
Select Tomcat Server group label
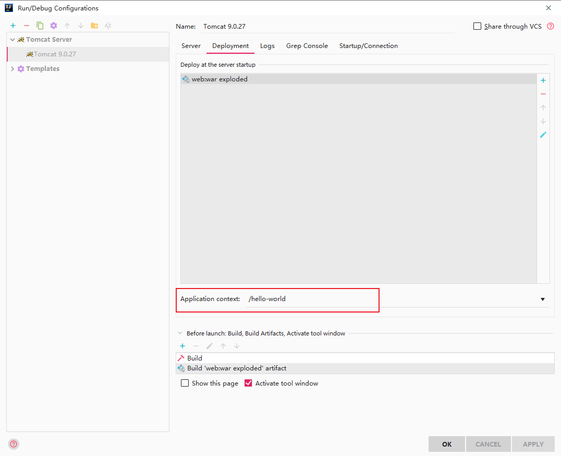49,39
